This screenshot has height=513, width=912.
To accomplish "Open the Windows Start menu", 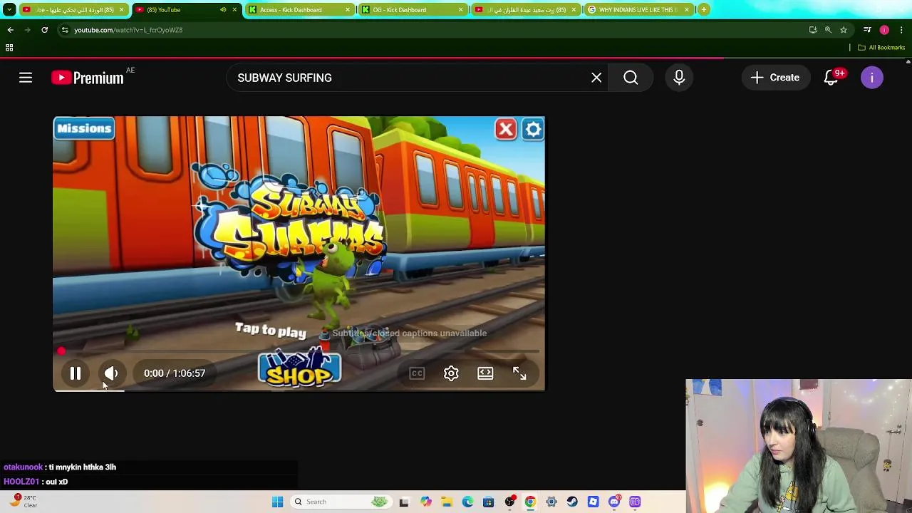I will pyautogui.click(x=277, y=502).
